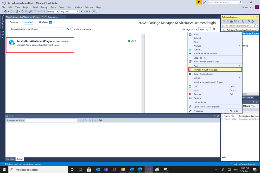Image resolution: width=260 pixels, height=173 pixels.
Task: Click the Start debugging button
Action: (84, 11)
